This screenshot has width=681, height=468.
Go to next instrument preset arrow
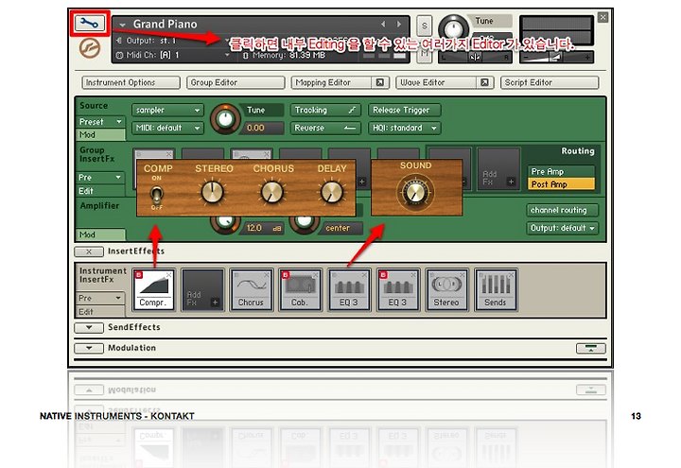399,25
